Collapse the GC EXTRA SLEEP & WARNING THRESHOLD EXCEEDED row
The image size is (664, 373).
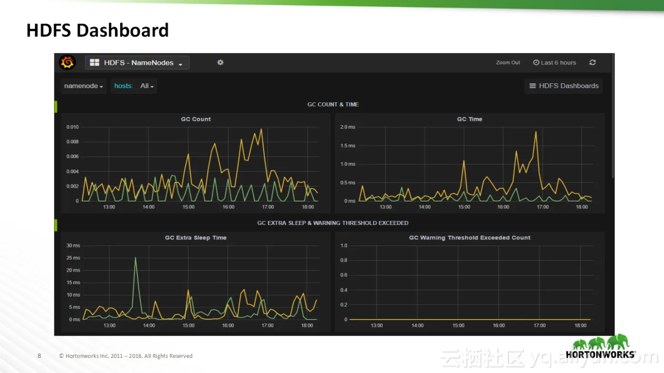pyautogui.click(x=332, y=222)
